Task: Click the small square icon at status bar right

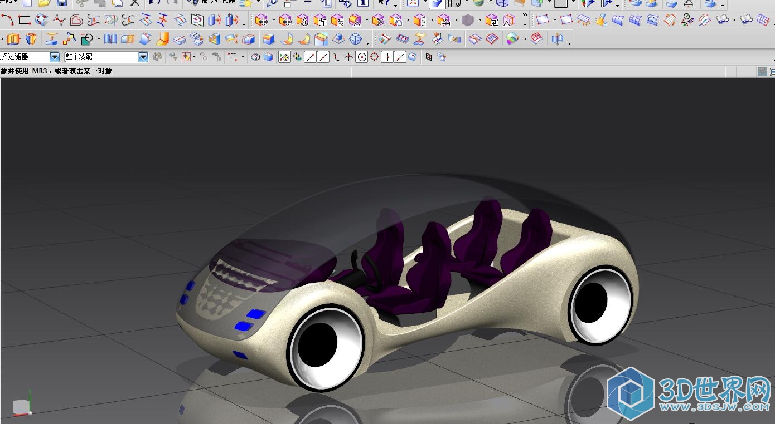Action: point(762,71)
